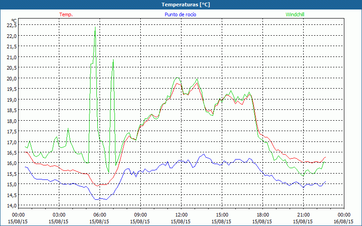
Task: Click the '°C' unit label on the axis
Action: [x=14, y=20]
